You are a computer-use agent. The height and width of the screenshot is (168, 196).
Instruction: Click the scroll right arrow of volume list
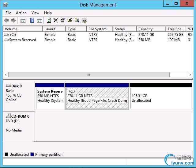[x=190, y=75]
